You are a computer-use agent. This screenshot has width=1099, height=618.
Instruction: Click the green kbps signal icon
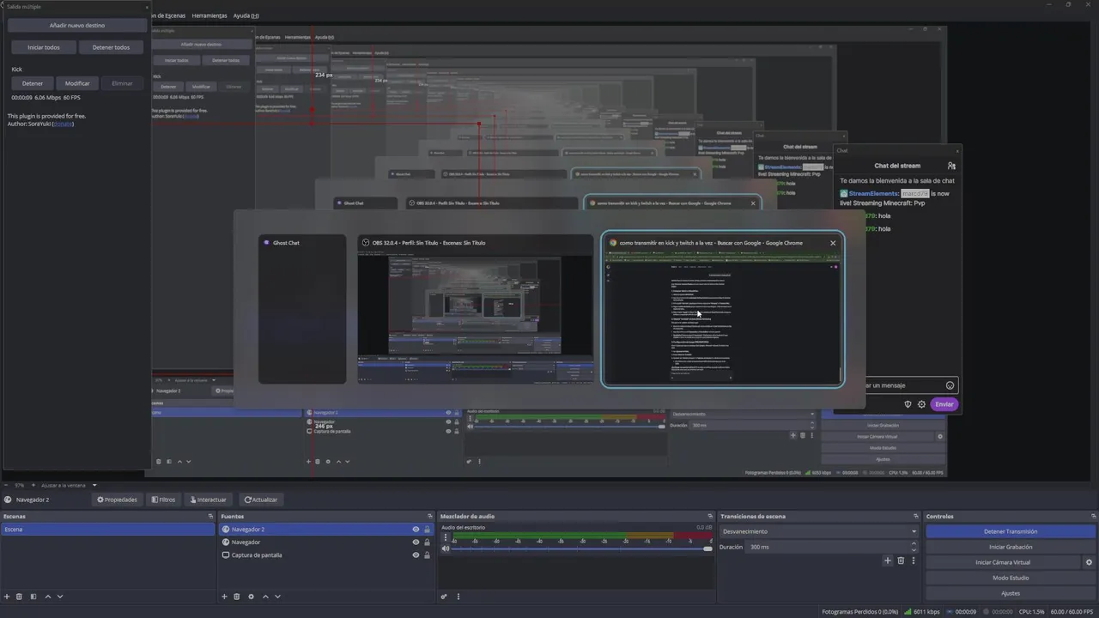pos(908,612)
